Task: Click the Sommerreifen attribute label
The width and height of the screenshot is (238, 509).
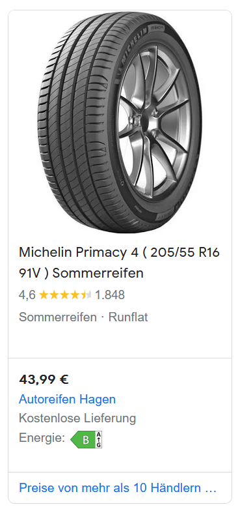Action: tap(58, 317)
